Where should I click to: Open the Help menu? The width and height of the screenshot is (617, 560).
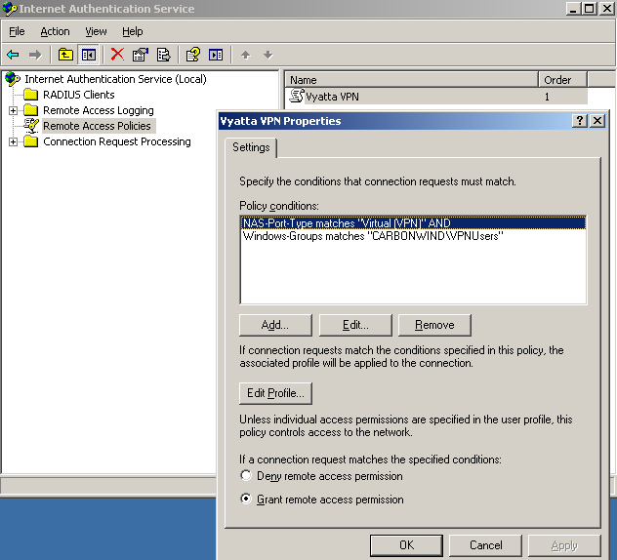tap(132, 31)
